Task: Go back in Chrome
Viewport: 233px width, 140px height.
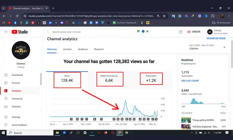Action: point(4,16)
